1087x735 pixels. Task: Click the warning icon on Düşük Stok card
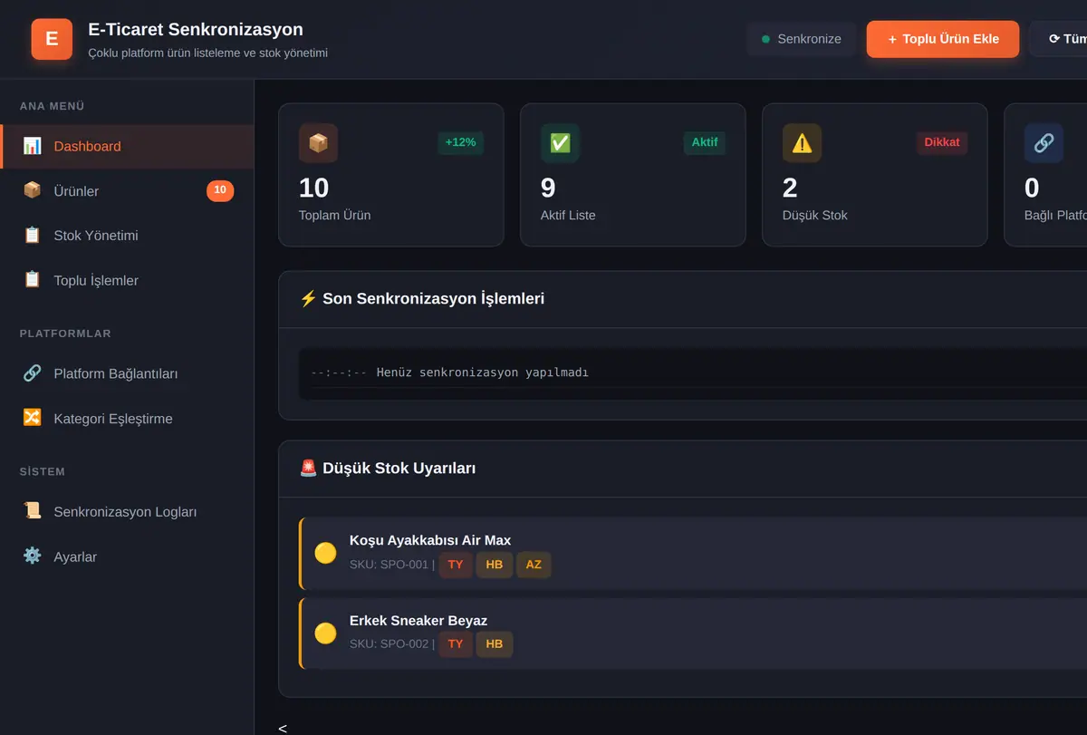tap(802, 143)
